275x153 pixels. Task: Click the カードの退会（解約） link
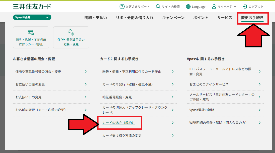[119, 123]
